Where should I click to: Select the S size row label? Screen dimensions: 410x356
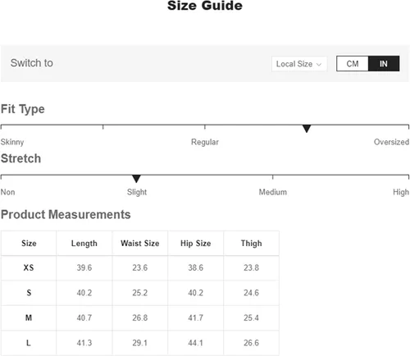point(29,293)
